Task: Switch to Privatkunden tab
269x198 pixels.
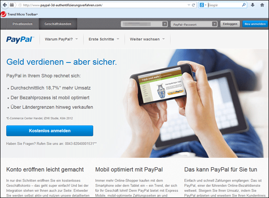Action: (22, 24)
